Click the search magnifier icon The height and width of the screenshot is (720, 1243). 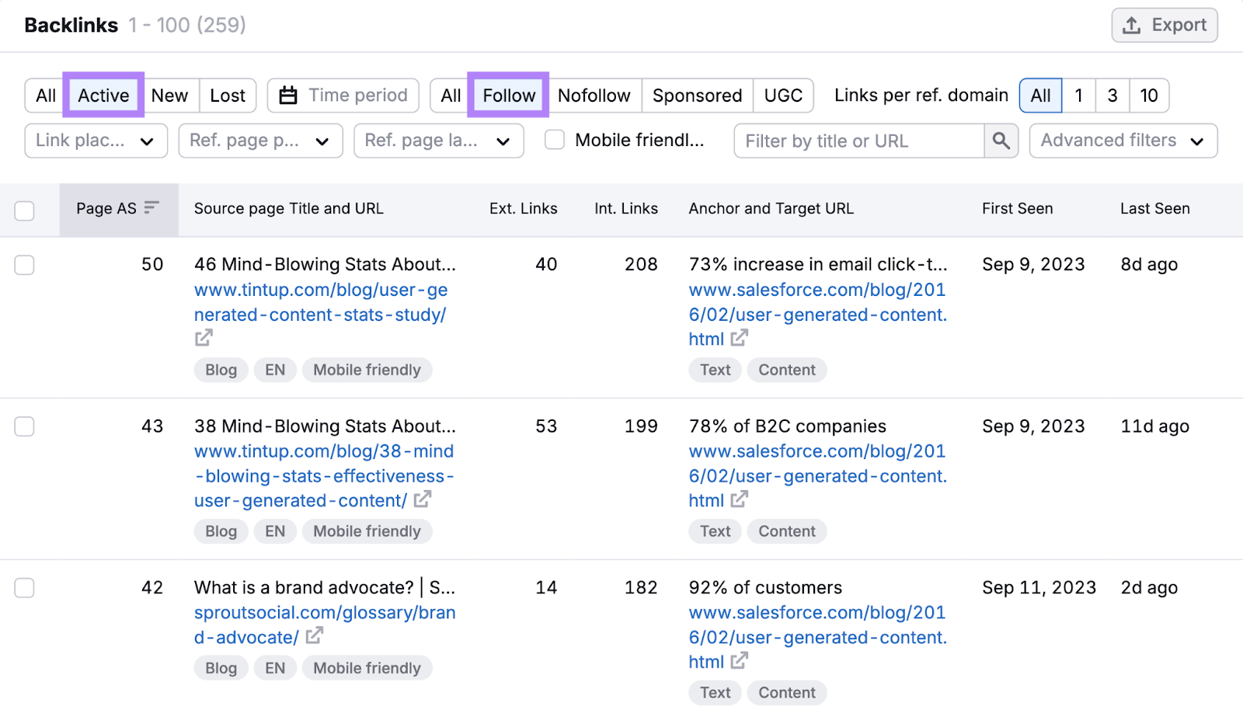1001,141
